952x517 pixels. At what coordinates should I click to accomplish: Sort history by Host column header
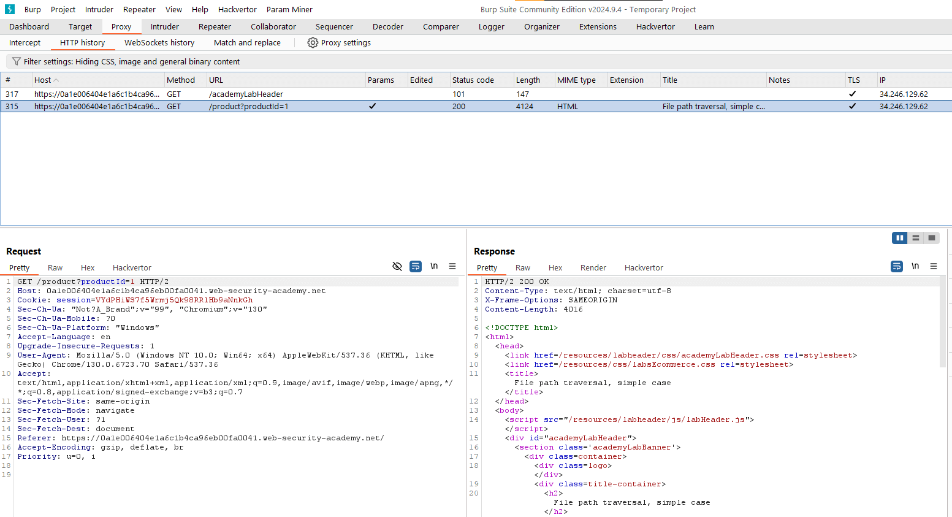point(43,80)
